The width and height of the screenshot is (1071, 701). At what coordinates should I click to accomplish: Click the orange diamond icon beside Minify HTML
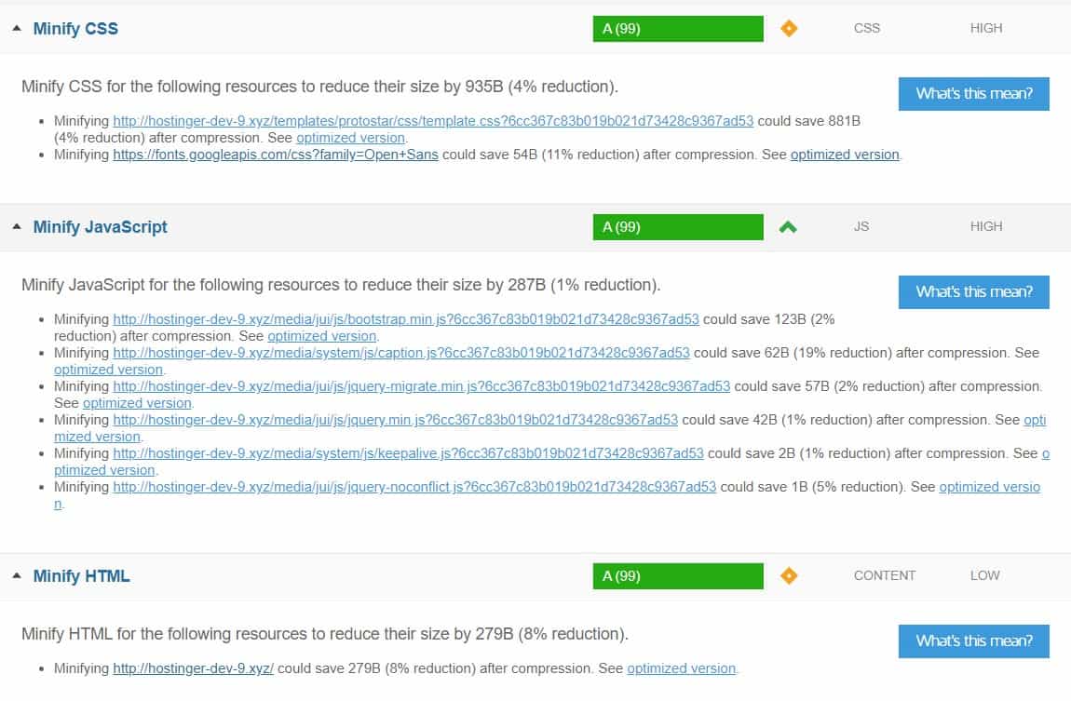[789, 575]
